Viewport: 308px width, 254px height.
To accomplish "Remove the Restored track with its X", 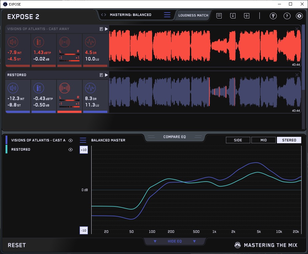I will click(297, 75).
